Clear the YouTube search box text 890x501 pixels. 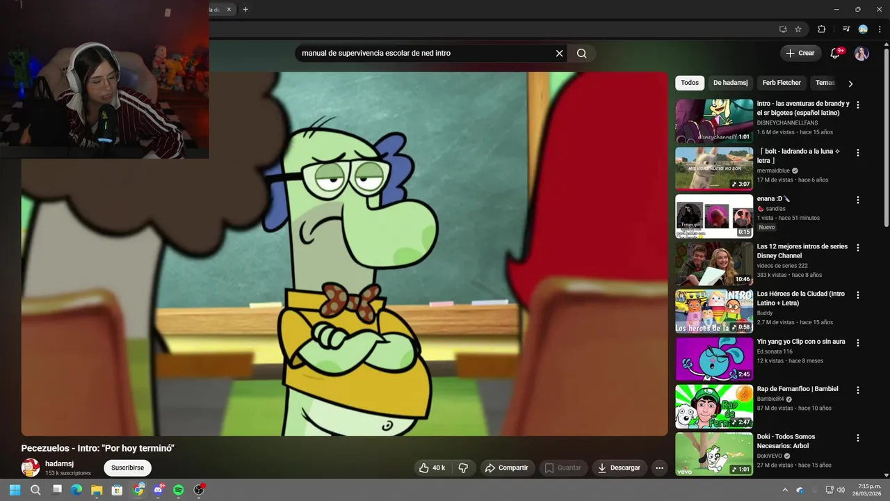[559, 54]
